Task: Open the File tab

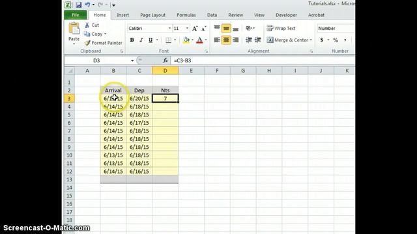Action: (76, 15)
